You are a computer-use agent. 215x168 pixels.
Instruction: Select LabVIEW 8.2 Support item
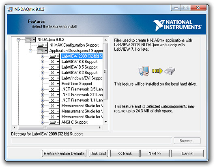pos(80,73)
